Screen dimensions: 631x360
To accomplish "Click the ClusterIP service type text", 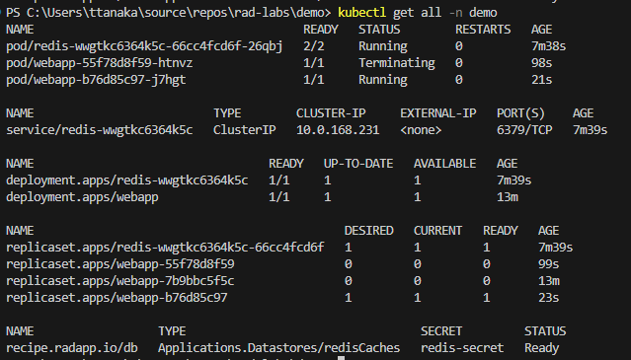I will (x=244, y=130).
